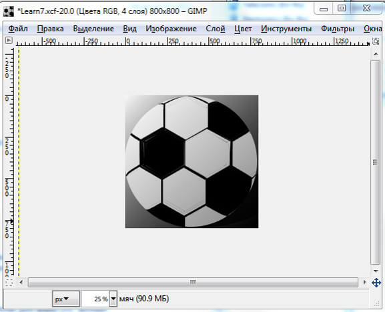The height and width of the screenshot is (312, 385).
Task: Click the horizontal scrollbar left arrow
Action: (x=21, y=282)
